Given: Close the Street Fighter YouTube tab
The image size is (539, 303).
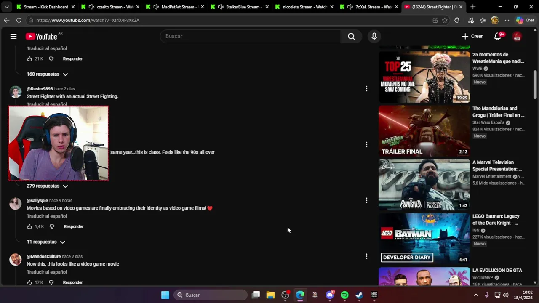Looking at the screenshot, I should pyautogui.click(x=461, y=7).
